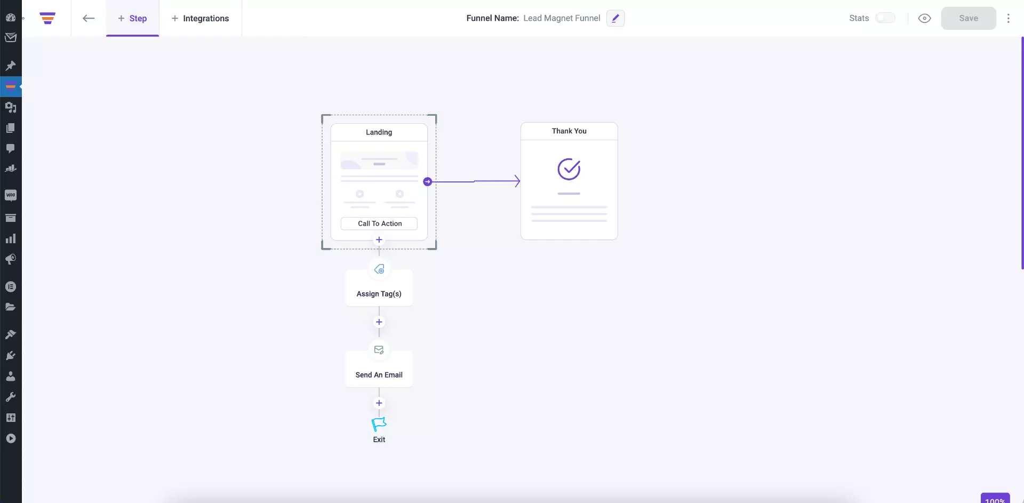Open the Pages sidebar icon
This screenshot has width=1024, height=503.
(11, 128)
